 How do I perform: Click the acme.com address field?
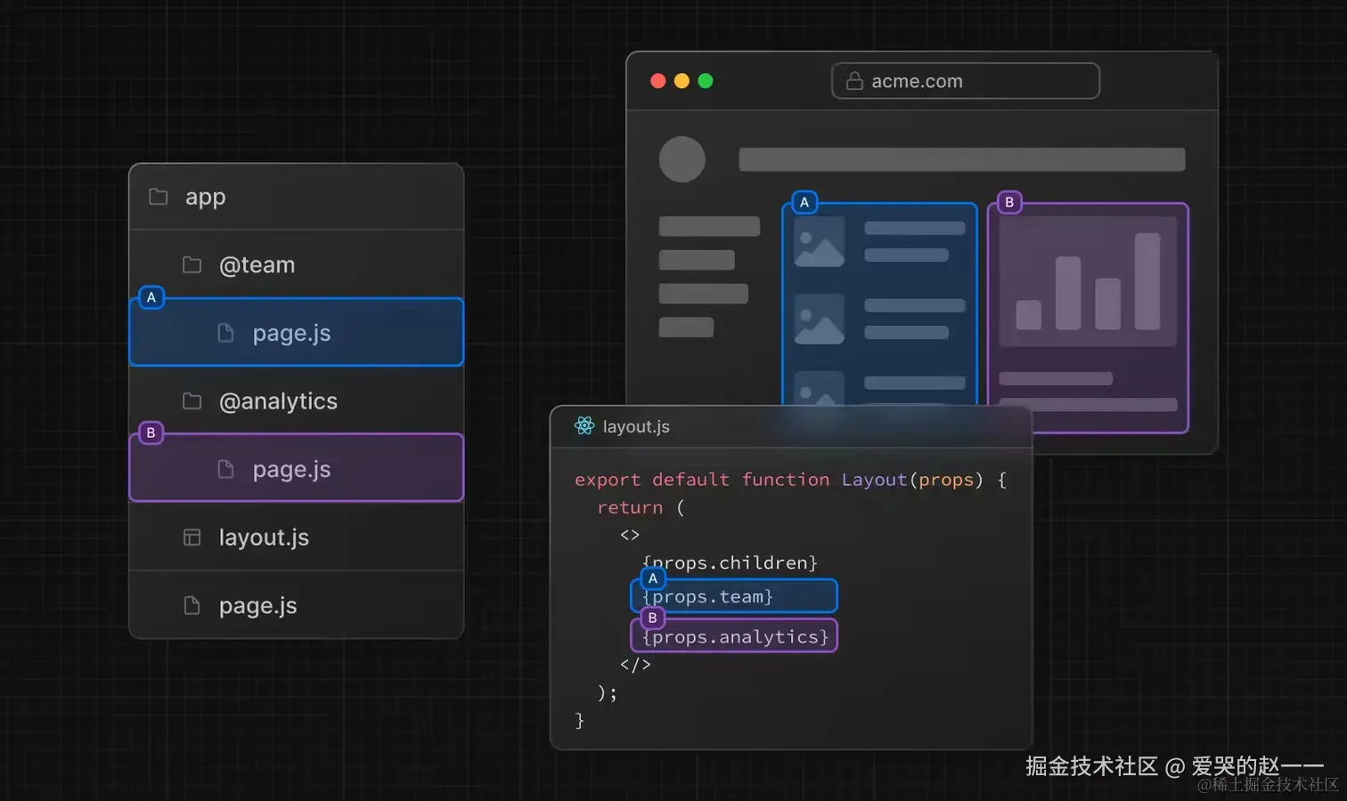pyautogui.click(x=966, y=81)
